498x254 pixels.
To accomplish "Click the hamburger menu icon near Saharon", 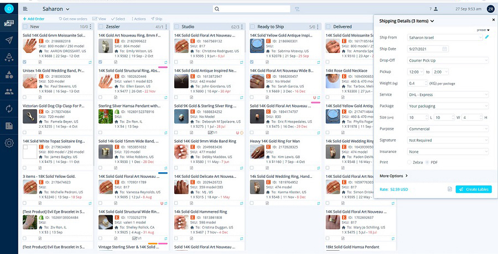I will [26, 9].
